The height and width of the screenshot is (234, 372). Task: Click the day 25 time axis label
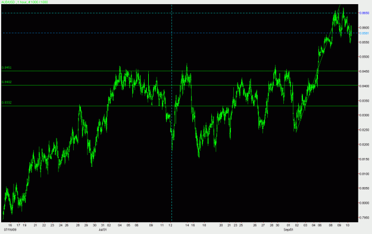[241, 225]
